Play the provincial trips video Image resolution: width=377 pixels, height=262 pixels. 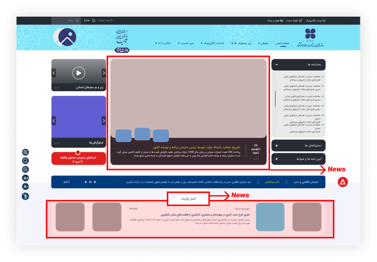click(x=79, y=73)
